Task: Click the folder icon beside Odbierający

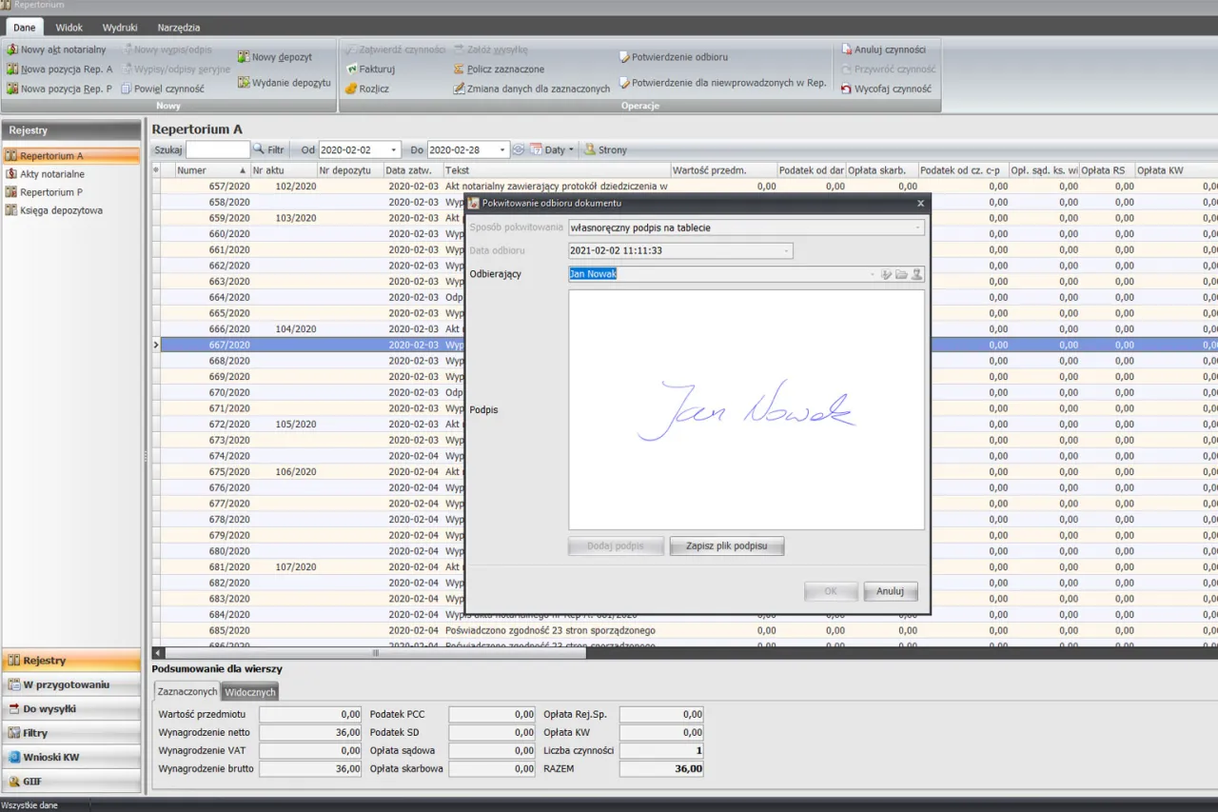Action: (901, 274)
